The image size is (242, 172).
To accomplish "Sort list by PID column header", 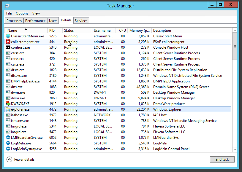I will pyautogui.click(x=52, y=31).
